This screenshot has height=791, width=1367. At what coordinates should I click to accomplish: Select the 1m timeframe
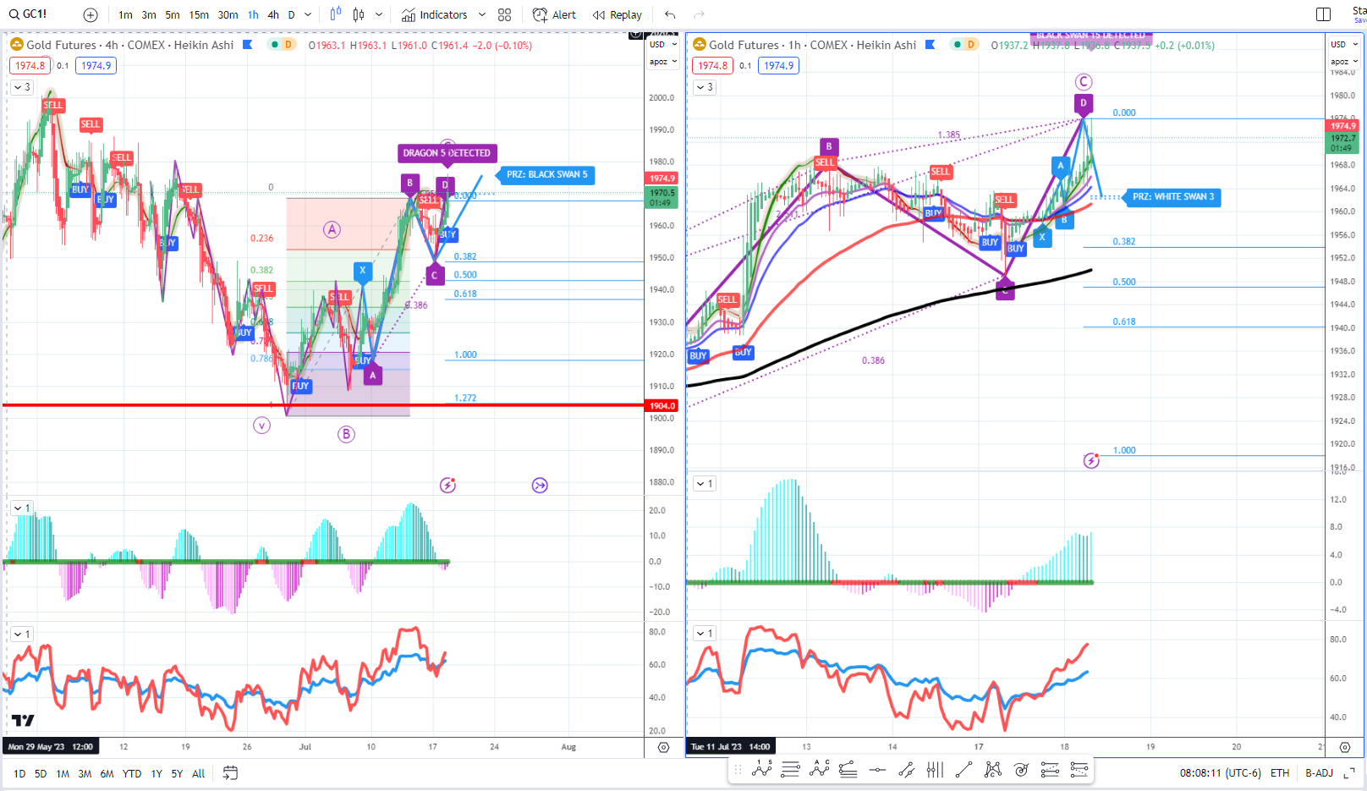click(x=125, y=14)
